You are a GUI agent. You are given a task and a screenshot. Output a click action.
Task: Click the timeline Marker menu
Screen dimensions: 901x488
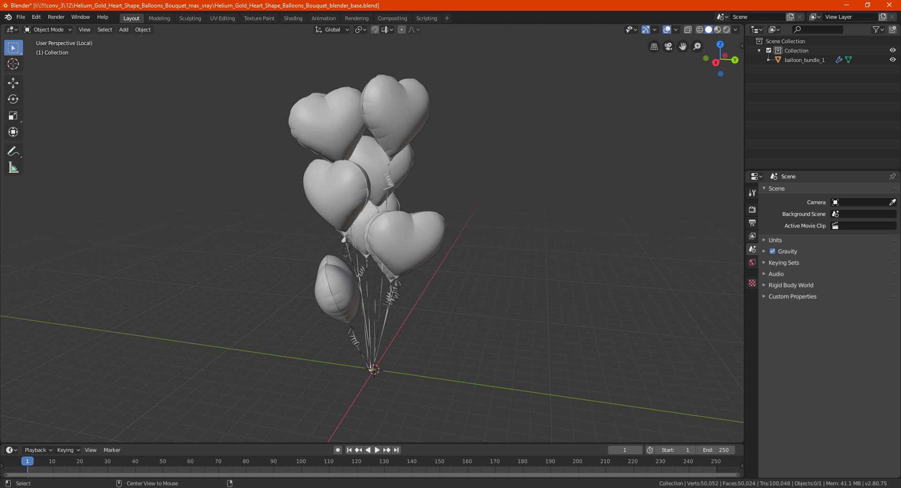(112, 450)
